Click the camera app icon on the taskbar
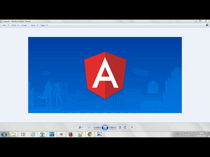This screenshot has width=210, height=157. click(x=42, y=134)
